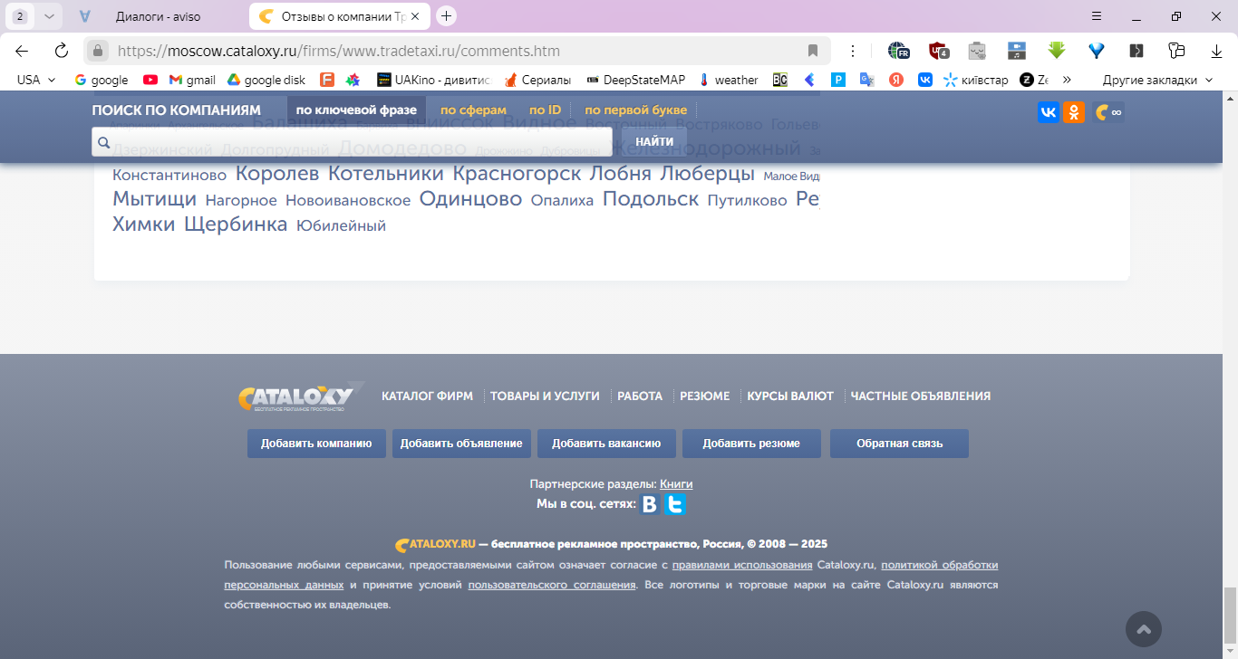Open VKontakte social link in footer

pos(650,505)
